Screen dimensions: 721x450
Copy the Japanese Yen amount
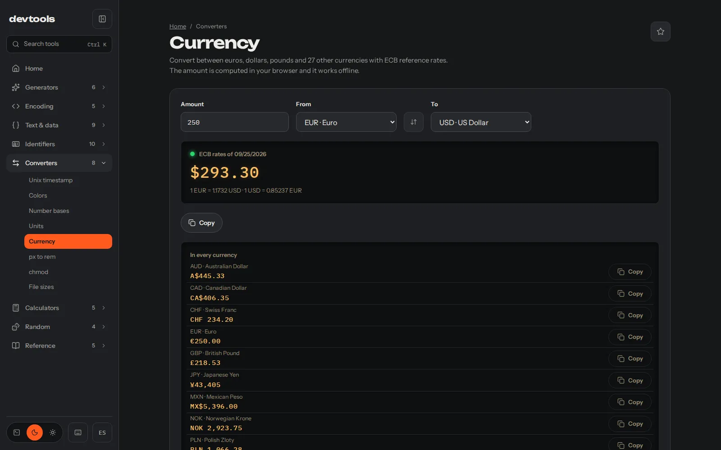pos(630,380)
